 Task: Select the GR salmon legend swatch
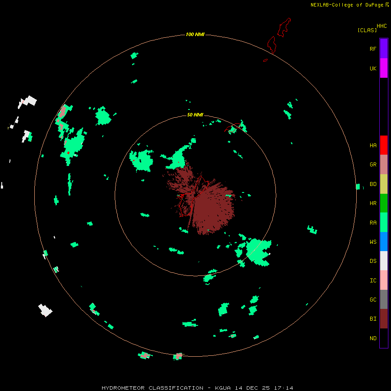[384, 165]
